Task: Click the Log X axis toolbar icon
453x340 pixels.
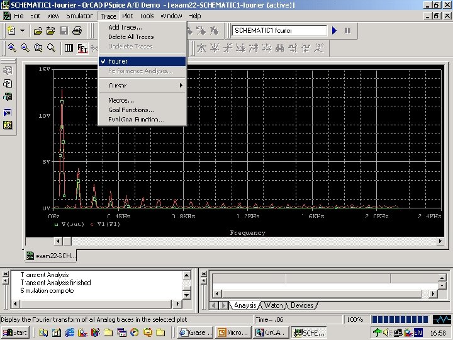Action: tap(69, 48)
